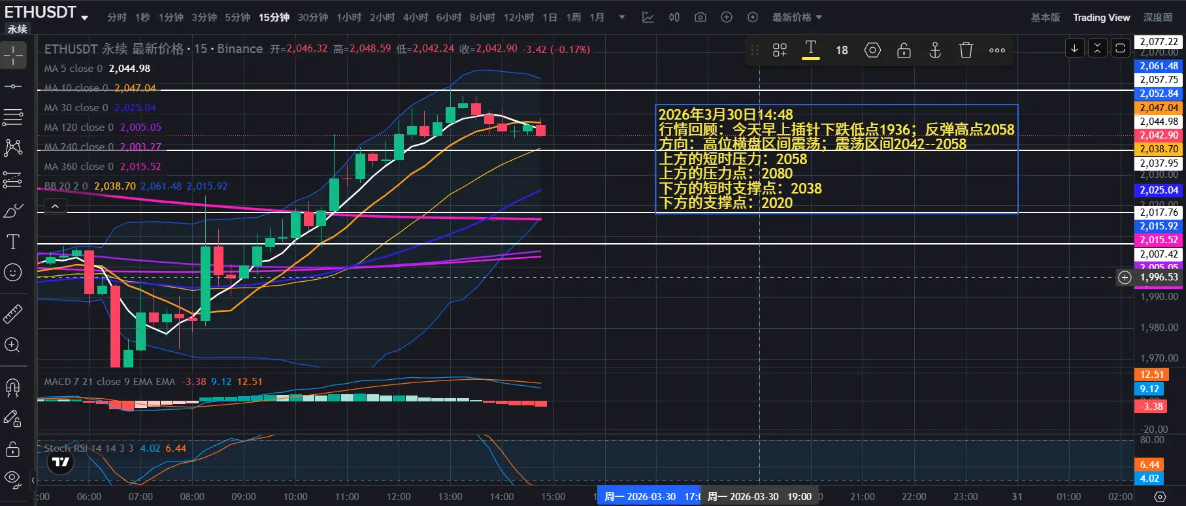Open the Fibonacci retracement tool
Image resolution: width=1186 pixels, height=506 pixels.
tap(13, 117)
